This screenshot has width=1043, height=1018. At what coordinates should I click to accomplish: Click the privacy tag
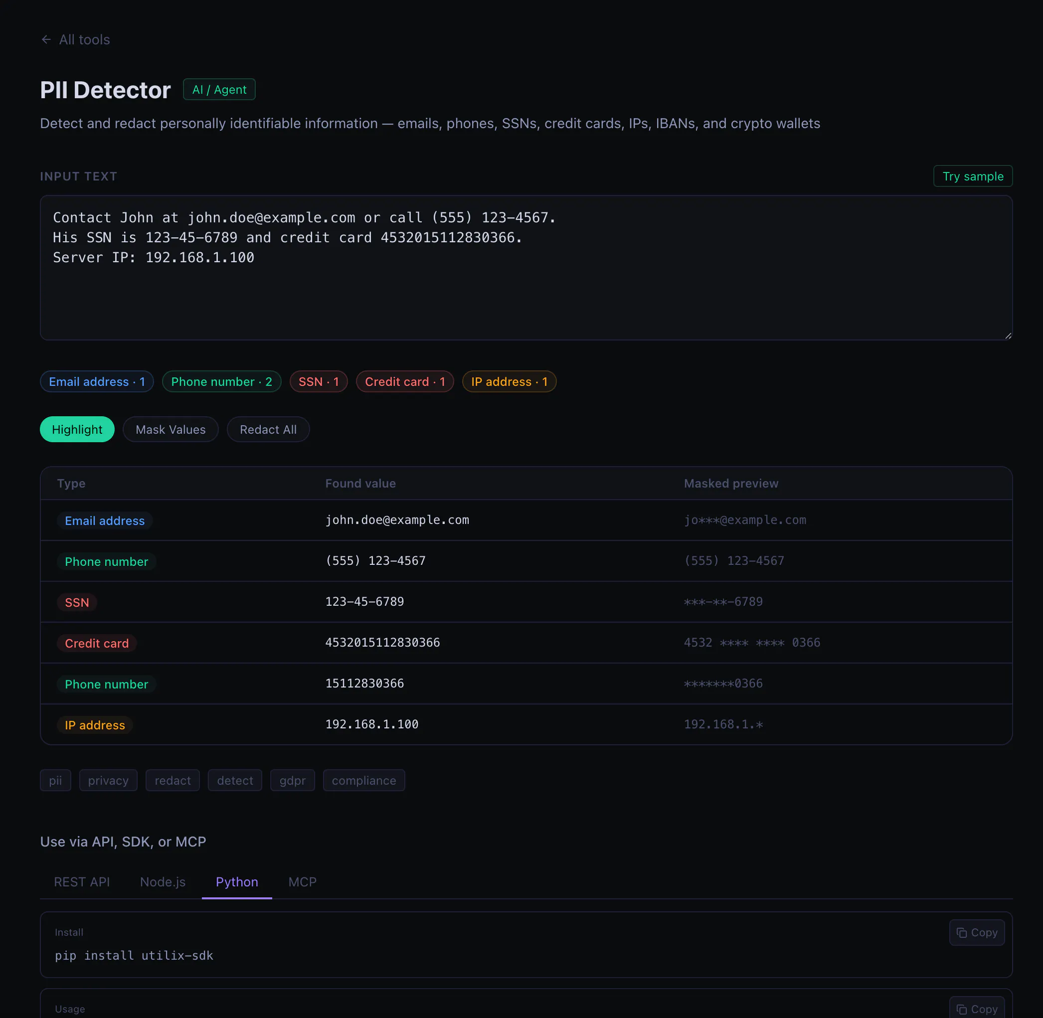(x=108, y=780)
